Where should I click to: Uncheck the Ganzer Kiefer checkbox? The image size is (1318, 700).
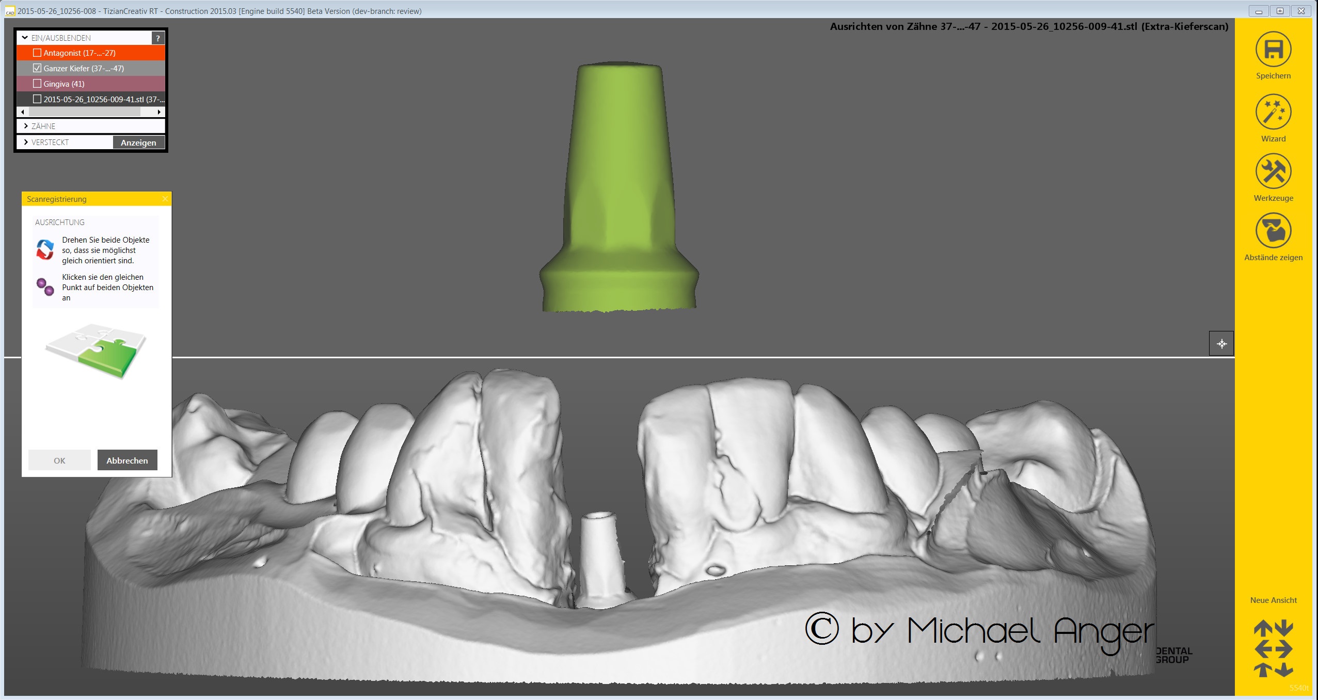[x=37, y=68]
